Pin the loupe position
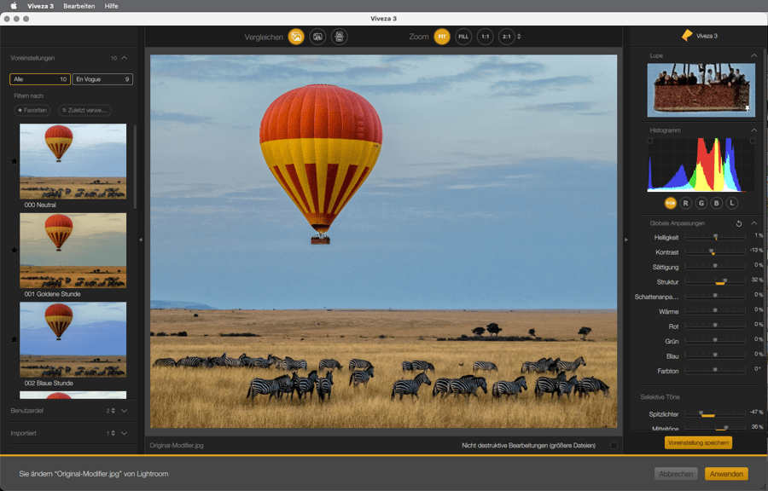The image size is (768, 491). [x=748, y=108]
